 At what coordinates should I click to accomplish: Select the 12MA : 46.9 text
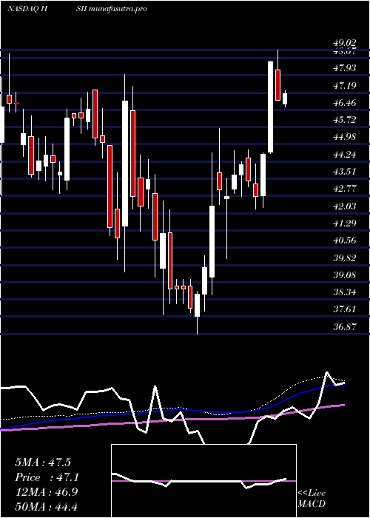46,492
